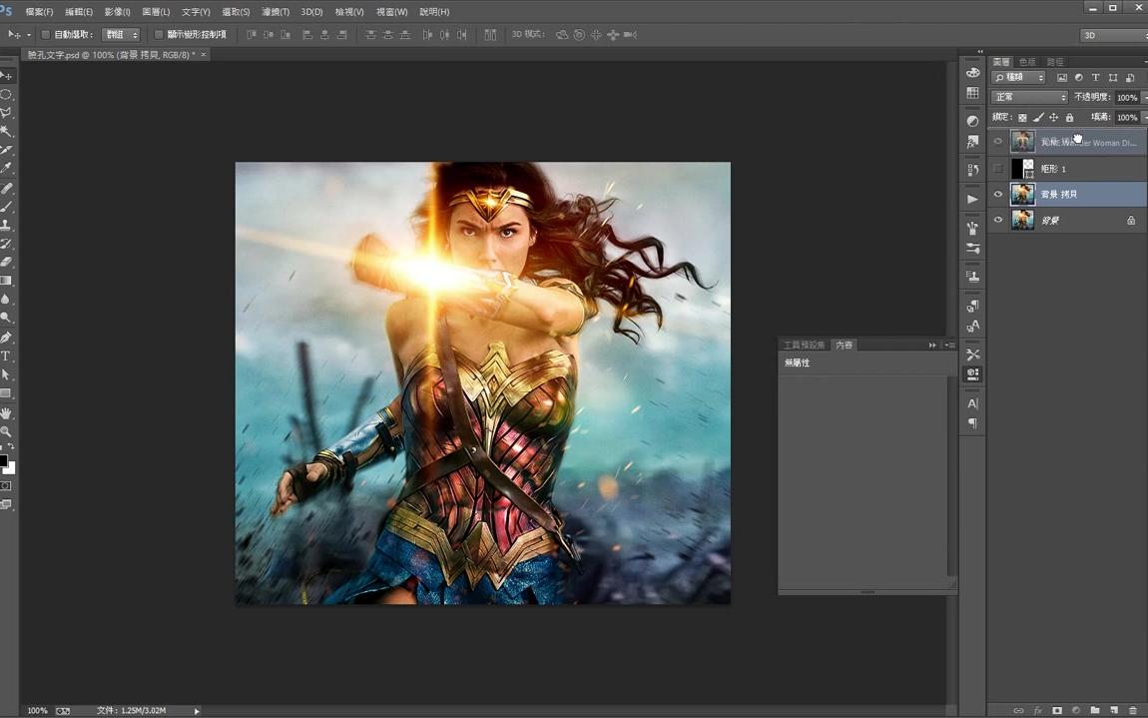This screenshot has height=718, width=1148.
Task: Pick the Eyedropper tool
Action: (x=6, y=169)
